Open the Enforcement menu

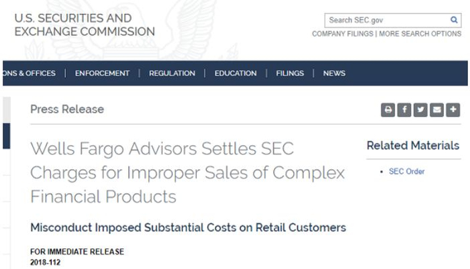tap(102, 74)
